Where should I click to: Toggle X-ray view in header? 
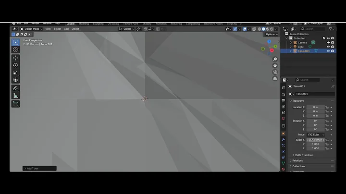pyautogui.click(x=254, y=29)
